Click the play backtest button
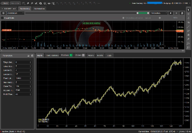 (x=171, y=13)
